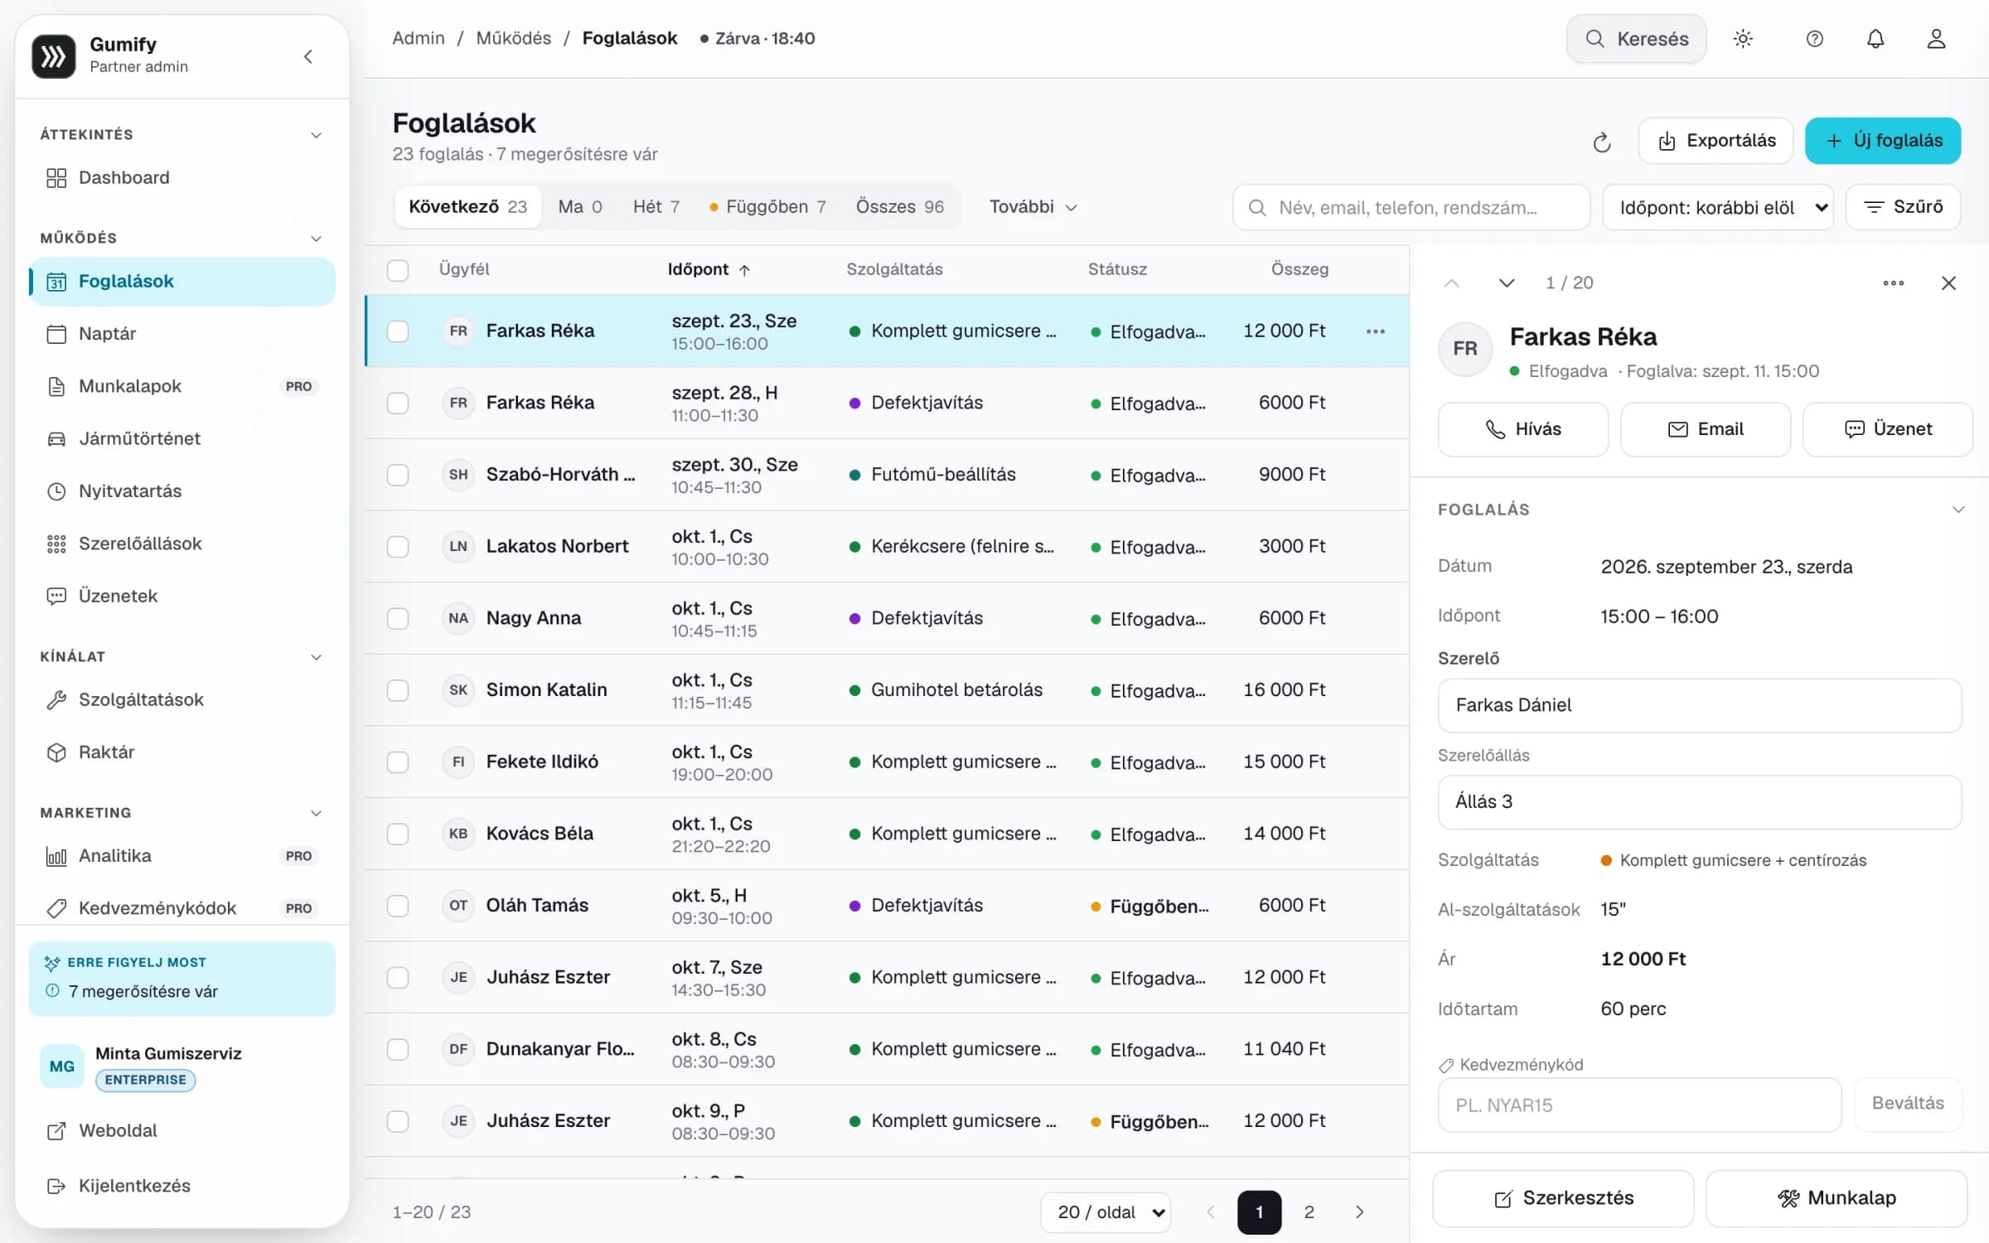The width and height of the screenshot is (1989, 1243).
Task: Collapse the sidebar with the chevron icon
Action: coord(308,56)
